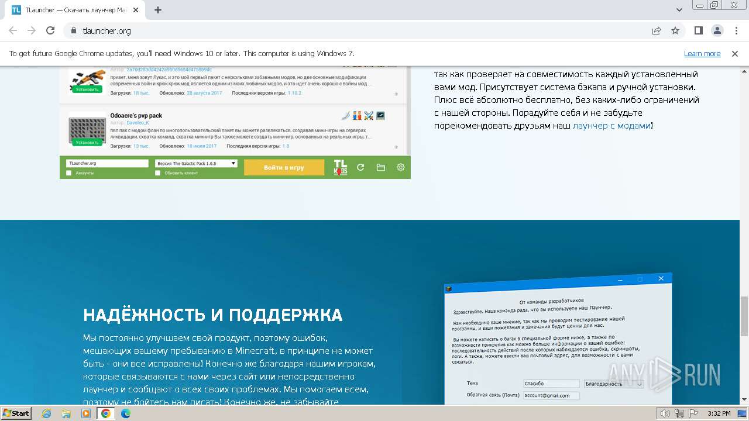
Task: Click the two-characters icon on Odoacre's pack
Action: click(x=357, y=116)
